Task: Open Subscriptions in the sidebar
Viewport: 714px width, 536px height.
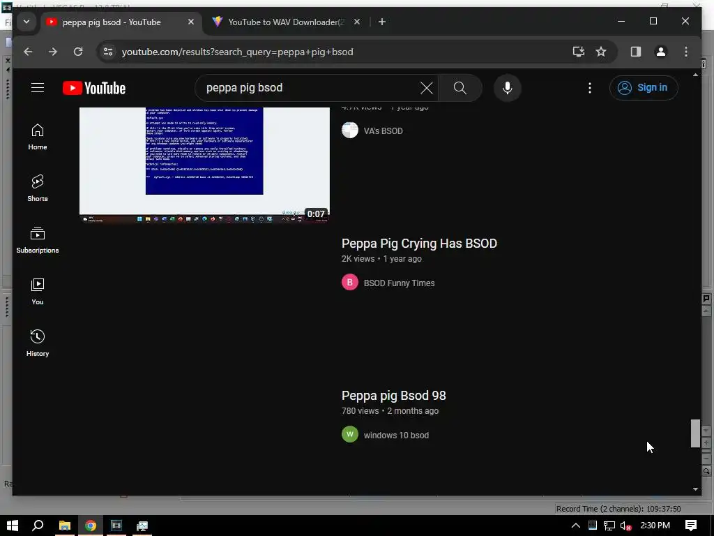Action: 38,240
